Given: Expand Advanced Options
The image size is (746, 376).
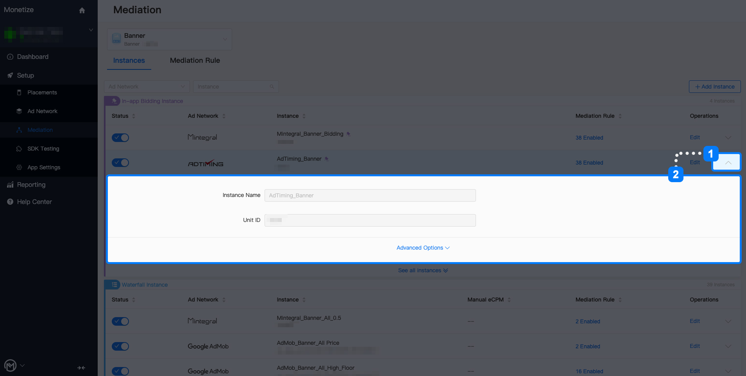Looking at the screenshot, I should (x=423, y=248).
